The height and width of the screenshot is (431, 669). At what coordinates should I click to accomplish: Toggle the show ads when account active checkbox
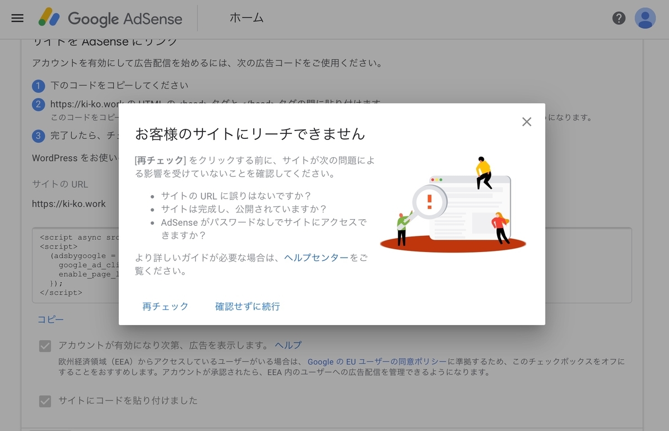[45, 346]
